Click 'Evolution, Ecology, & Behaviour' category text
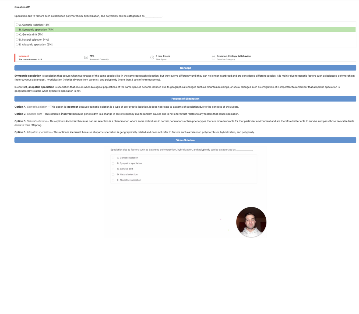This screenshot has height=314, width=359. [234, 56]
